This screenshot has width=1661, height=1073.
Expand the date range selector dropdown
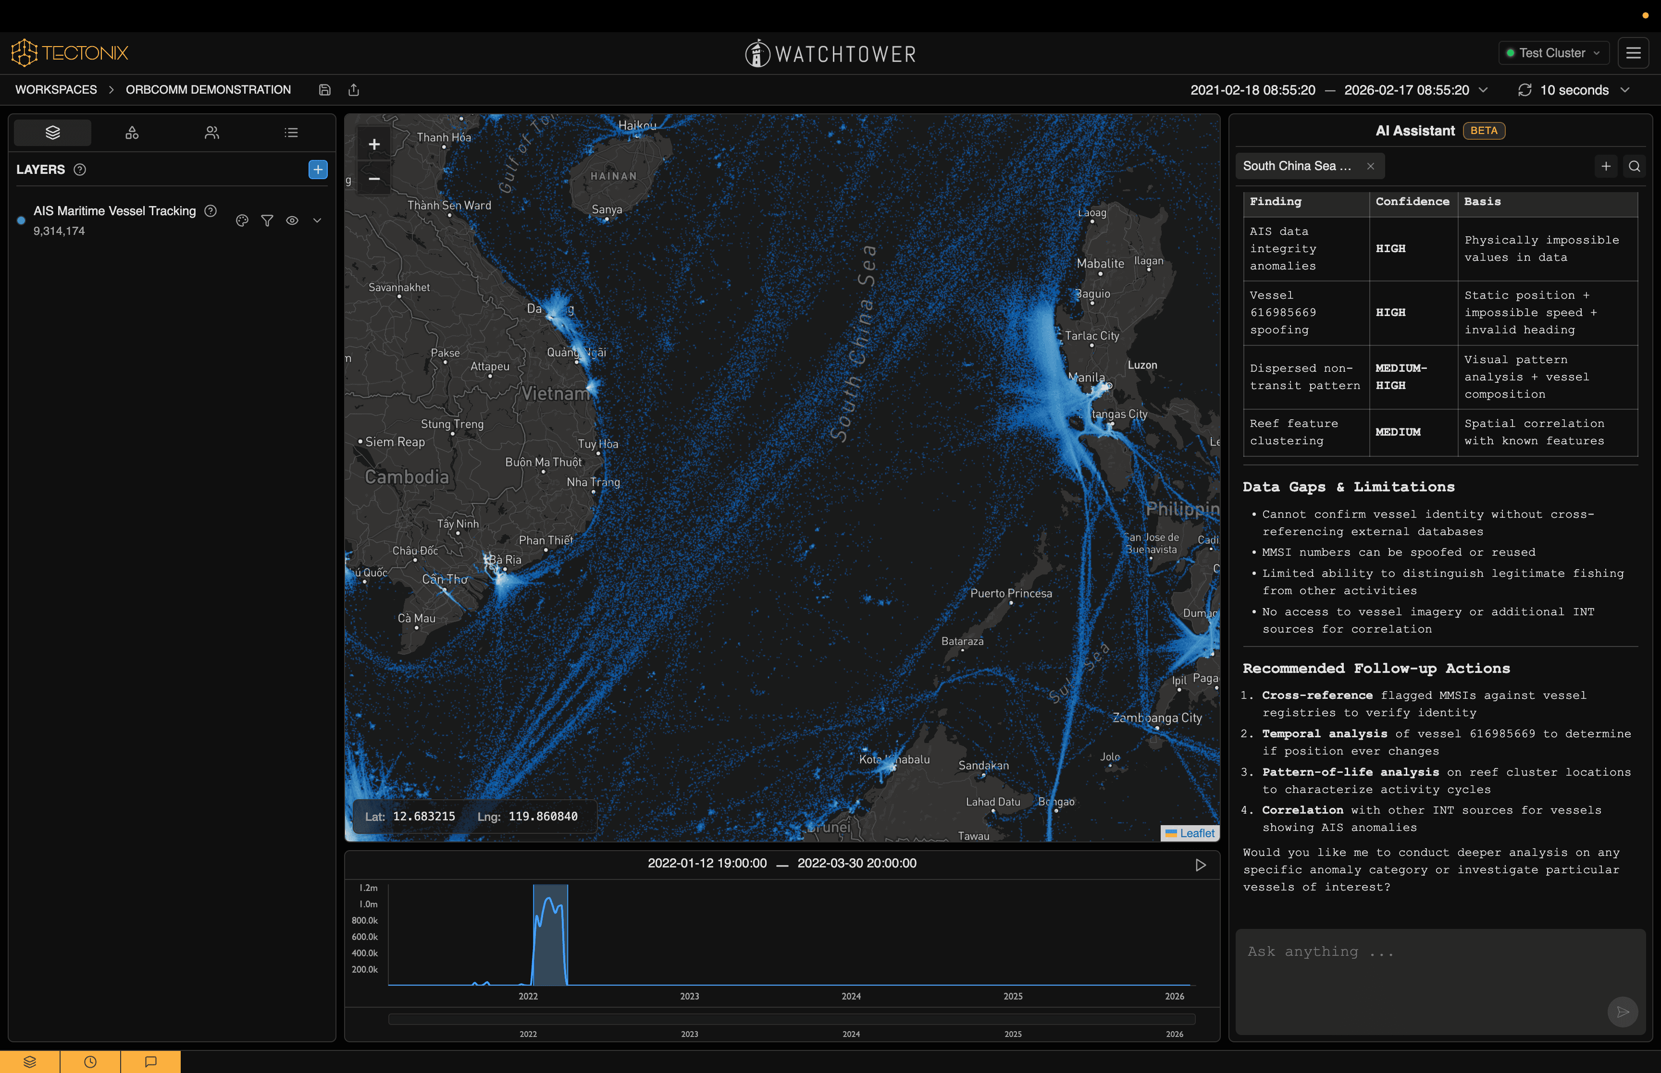[1483, 90]
